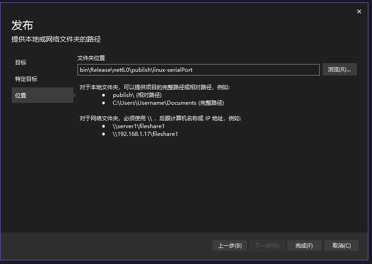Go back with 上一步(B) button

click(230, 246)
